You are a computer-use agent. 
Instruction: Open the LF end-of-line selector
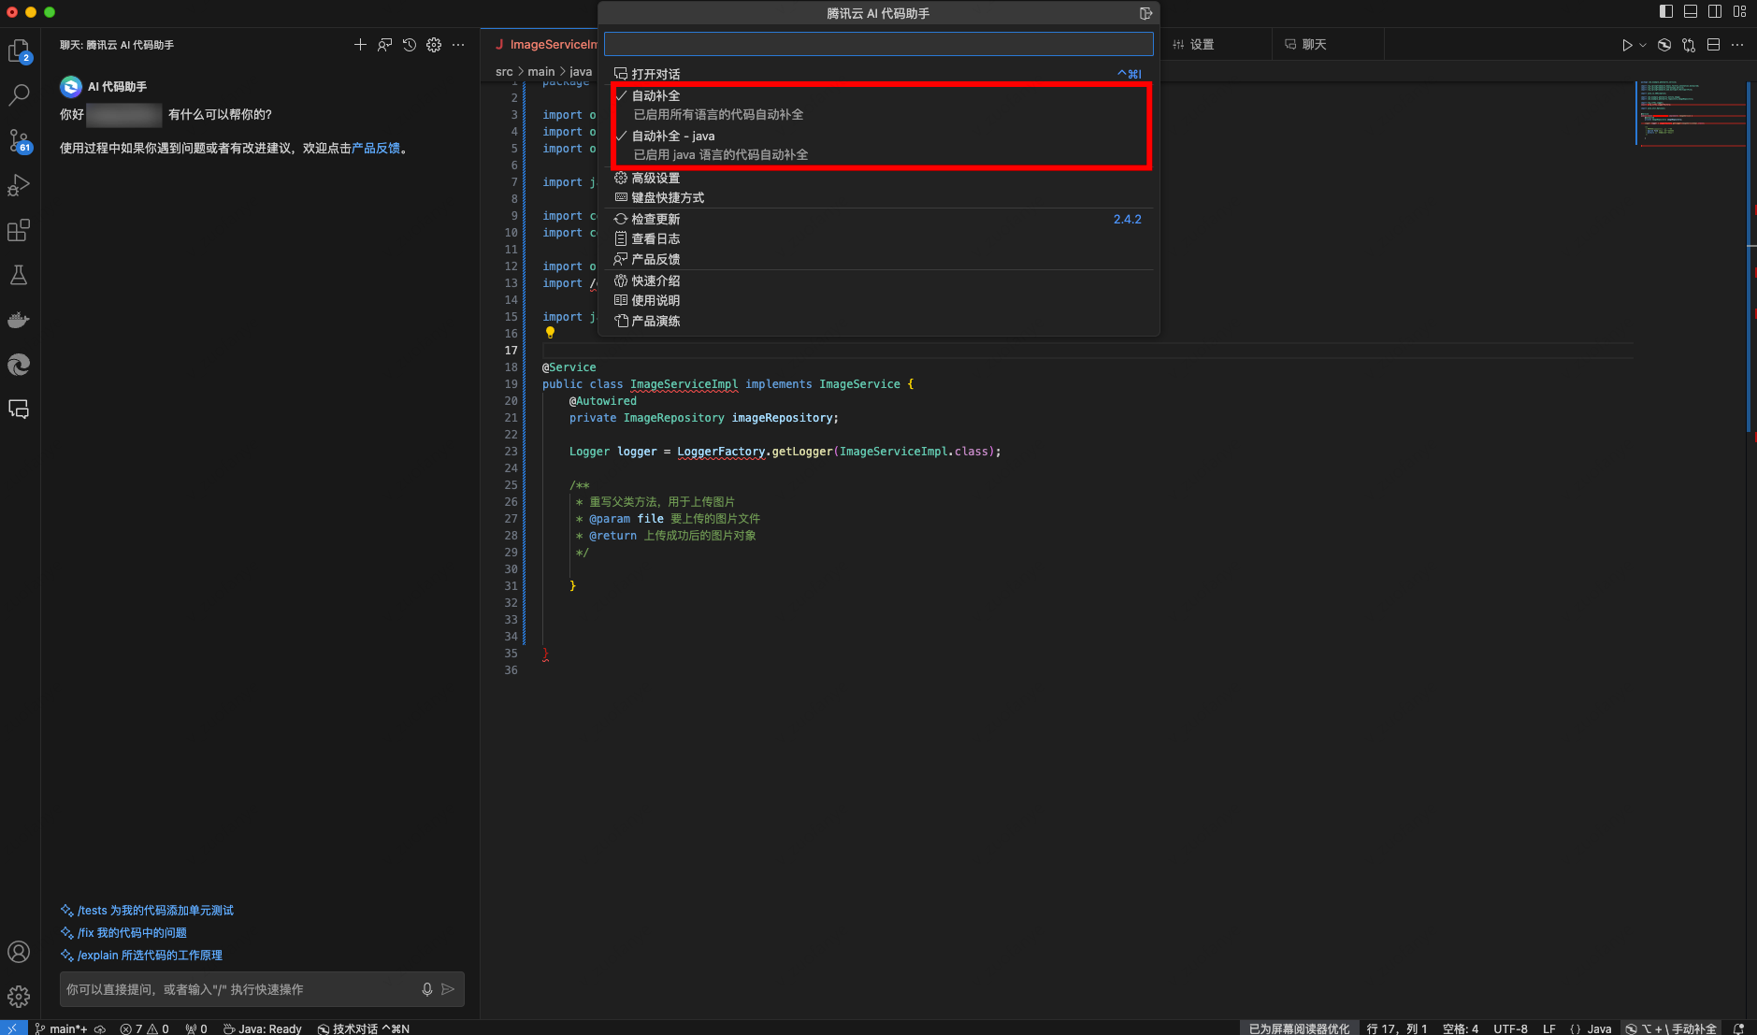coord(1549,1028)
